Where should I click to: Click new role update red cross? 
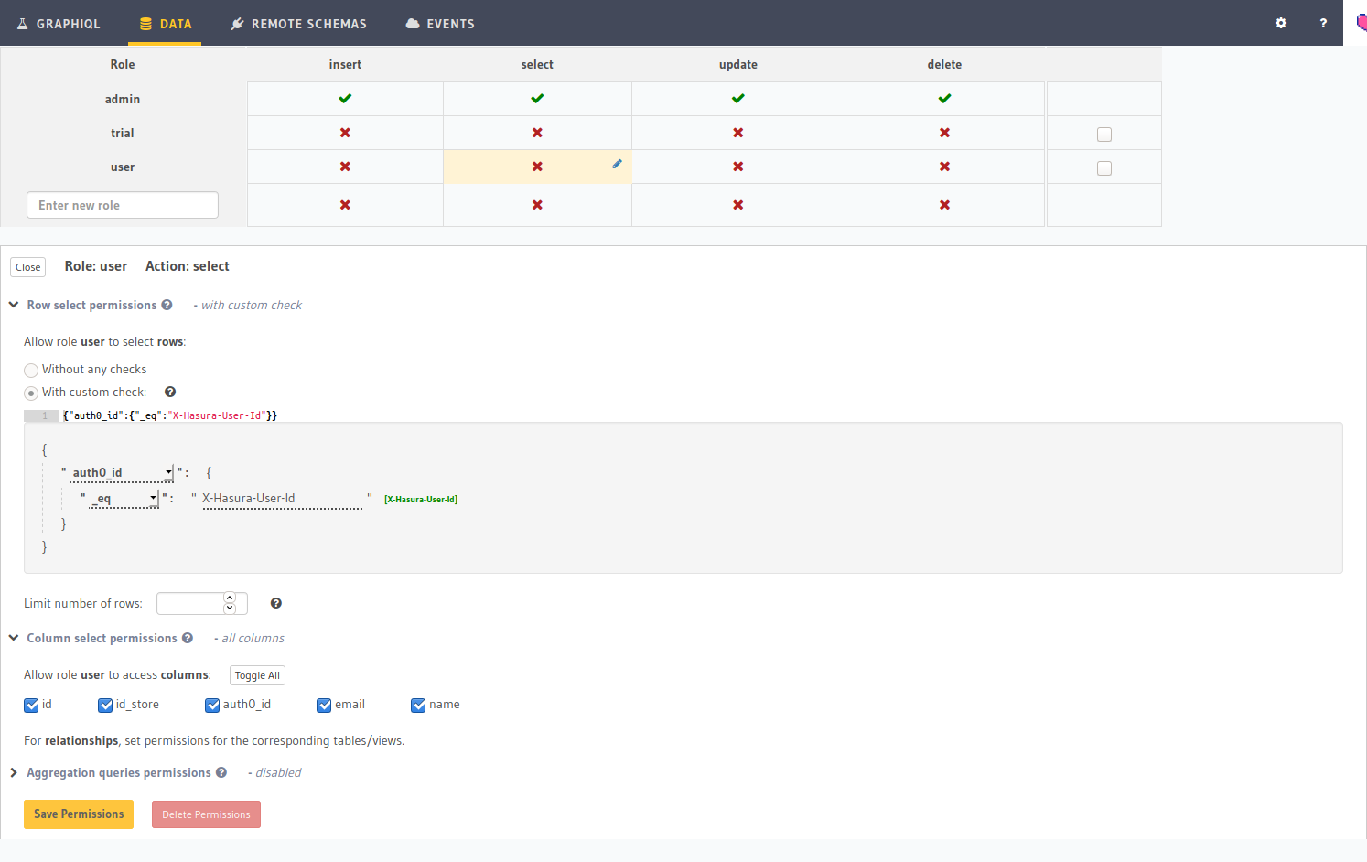click(x=738, y=205)
